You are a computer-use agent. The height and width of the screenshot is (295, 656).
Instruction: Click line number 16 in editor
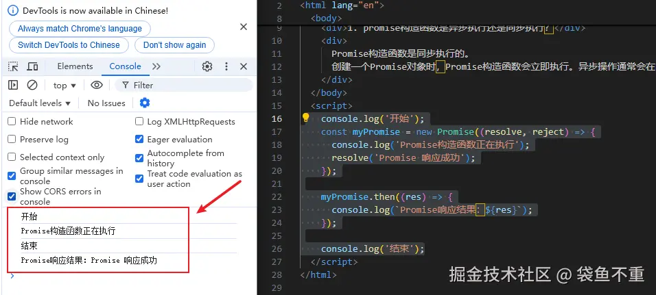[x=277, y=119]
